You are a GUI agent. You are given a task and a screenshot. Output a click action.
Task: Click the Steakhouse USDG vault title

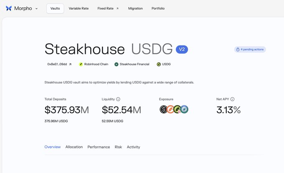point(109,49)
